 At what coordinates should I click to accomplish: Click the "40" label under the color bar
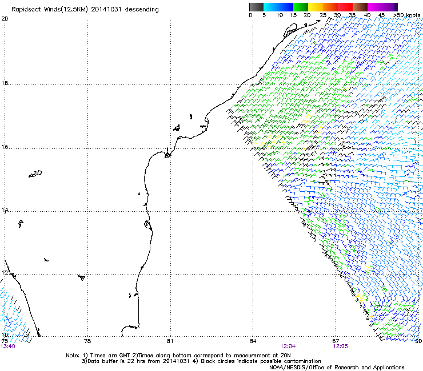(367, 15)
